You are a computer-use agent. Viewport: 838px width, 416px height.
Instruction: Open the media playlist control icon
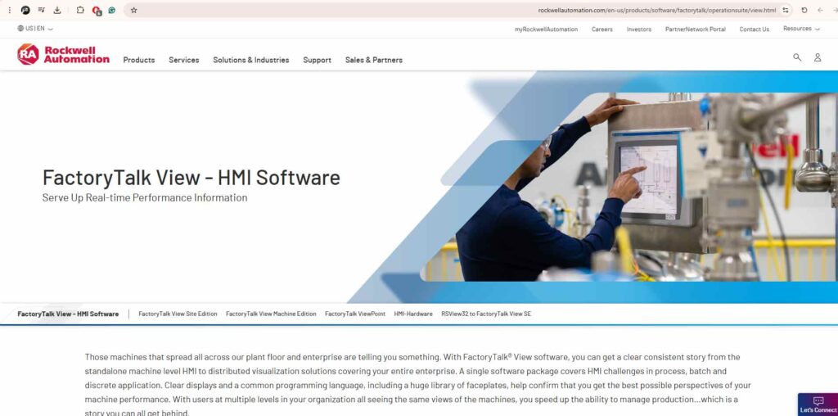pyautogui.click(x=41, y=10)
